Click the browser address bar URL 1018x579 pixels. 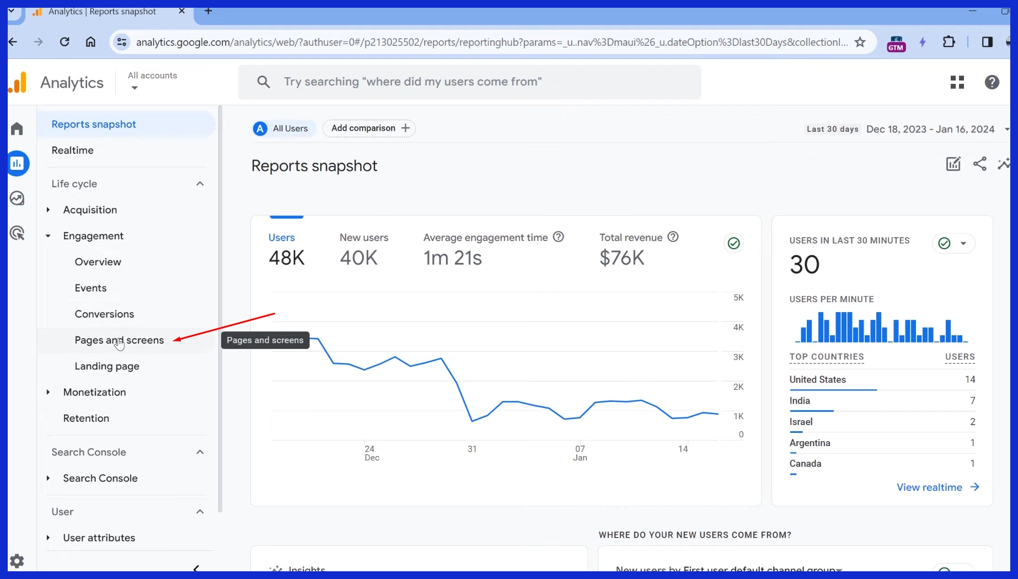coord(492,42)
